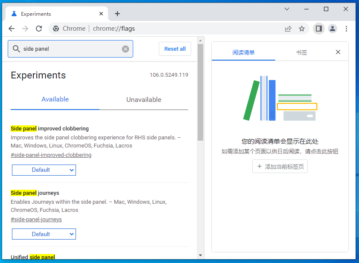Click the flags page scrollbar thumb
Image resolution: width=359 pixels, height=263 pixels.
pyautogui.click(x=200, y=92)
